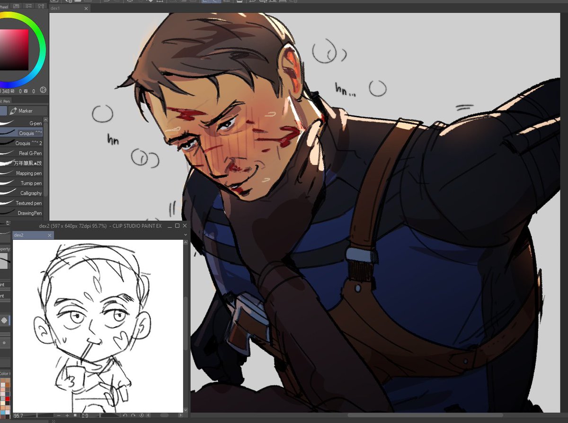Fit dex2 canvas to window square icon
Viewport: 568px width, 423px height.
75,415
